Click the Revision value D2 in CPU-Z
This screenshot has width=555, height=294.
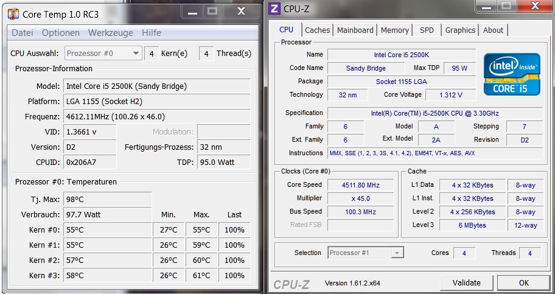click(525, 140)
